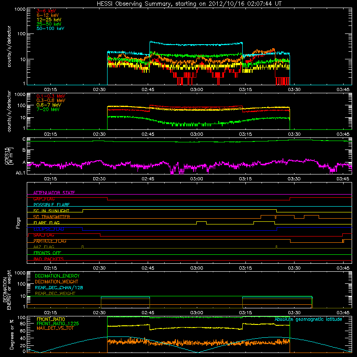Click the 03:45 tick under the Flags panel
Screen dimensions: 357x357
(343, 268)
